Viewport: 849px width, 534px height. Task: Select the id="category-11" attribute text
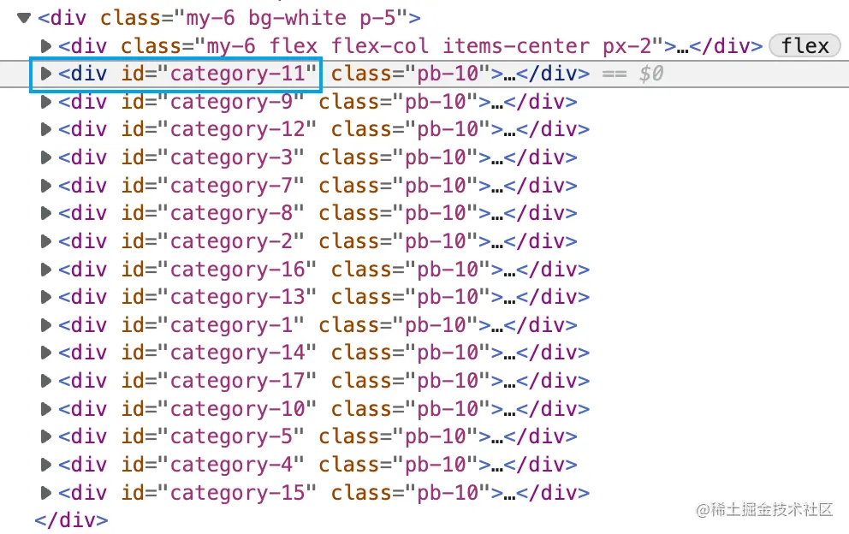219,74
